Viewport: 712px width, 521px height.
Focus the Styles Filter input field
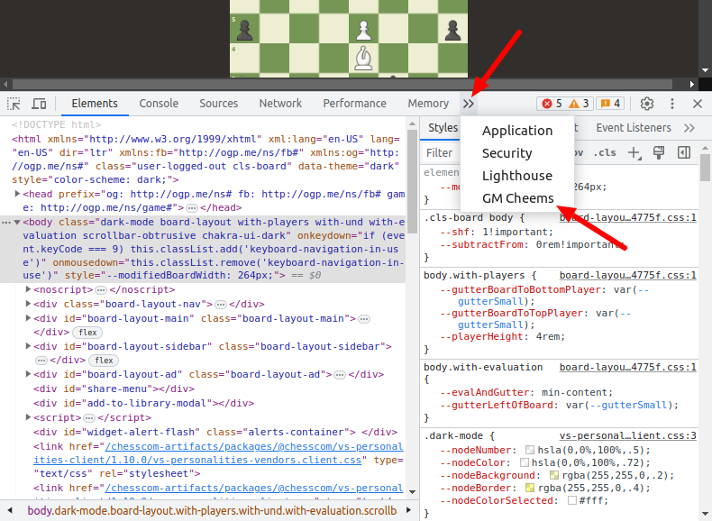[443, 153]
